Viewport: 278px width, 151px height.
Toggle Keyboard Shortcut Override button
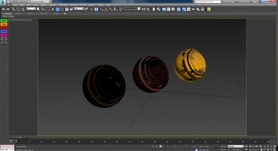tap(96, 9)
